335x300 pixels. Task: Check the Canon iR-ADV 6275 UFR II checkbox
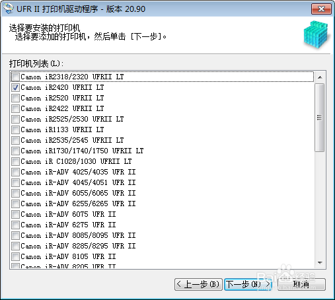click(x=15, y=225)
